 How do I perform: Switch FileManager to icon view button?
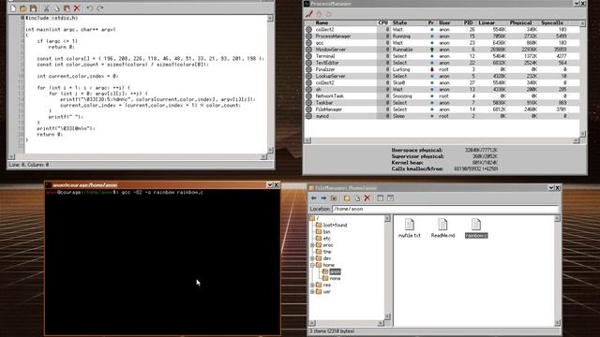pyautogui.click(x=390, y=198)
